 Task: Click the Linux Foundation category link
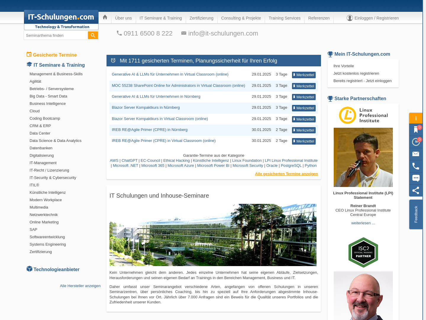click(247, 161)
